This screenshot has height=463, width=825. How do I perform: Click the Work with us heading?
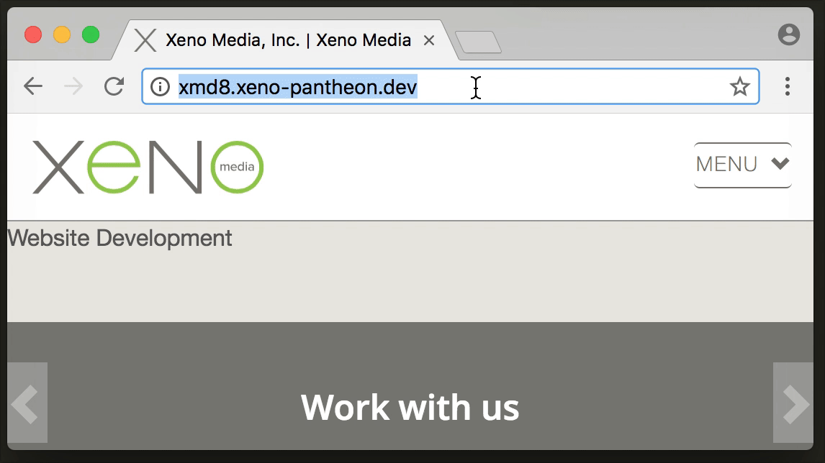(x=410, y=408)
